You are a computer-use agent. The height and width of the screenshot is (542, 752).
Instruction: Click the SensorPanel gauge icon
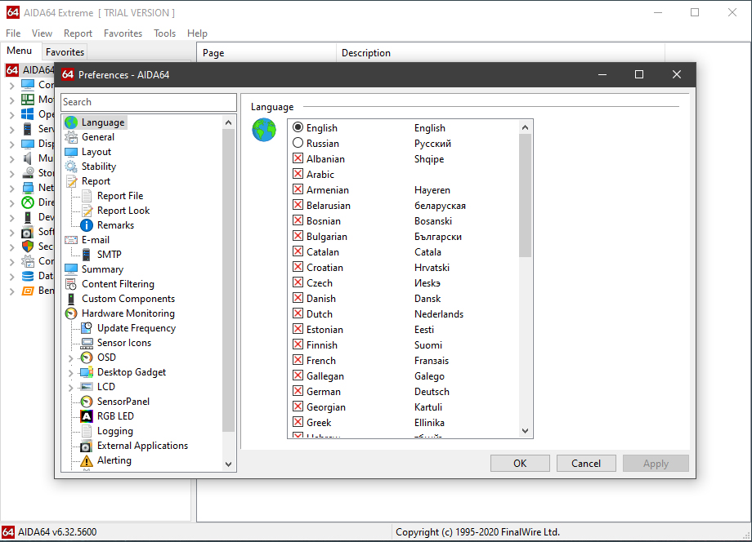click(x=87, y=402)
